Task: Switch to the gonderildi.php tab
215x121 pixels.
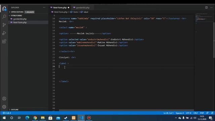Action: tap(83, 7)
